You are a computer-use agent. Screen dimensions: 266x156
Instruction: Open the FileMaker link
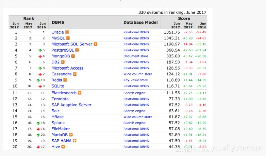tap(61, 129)
